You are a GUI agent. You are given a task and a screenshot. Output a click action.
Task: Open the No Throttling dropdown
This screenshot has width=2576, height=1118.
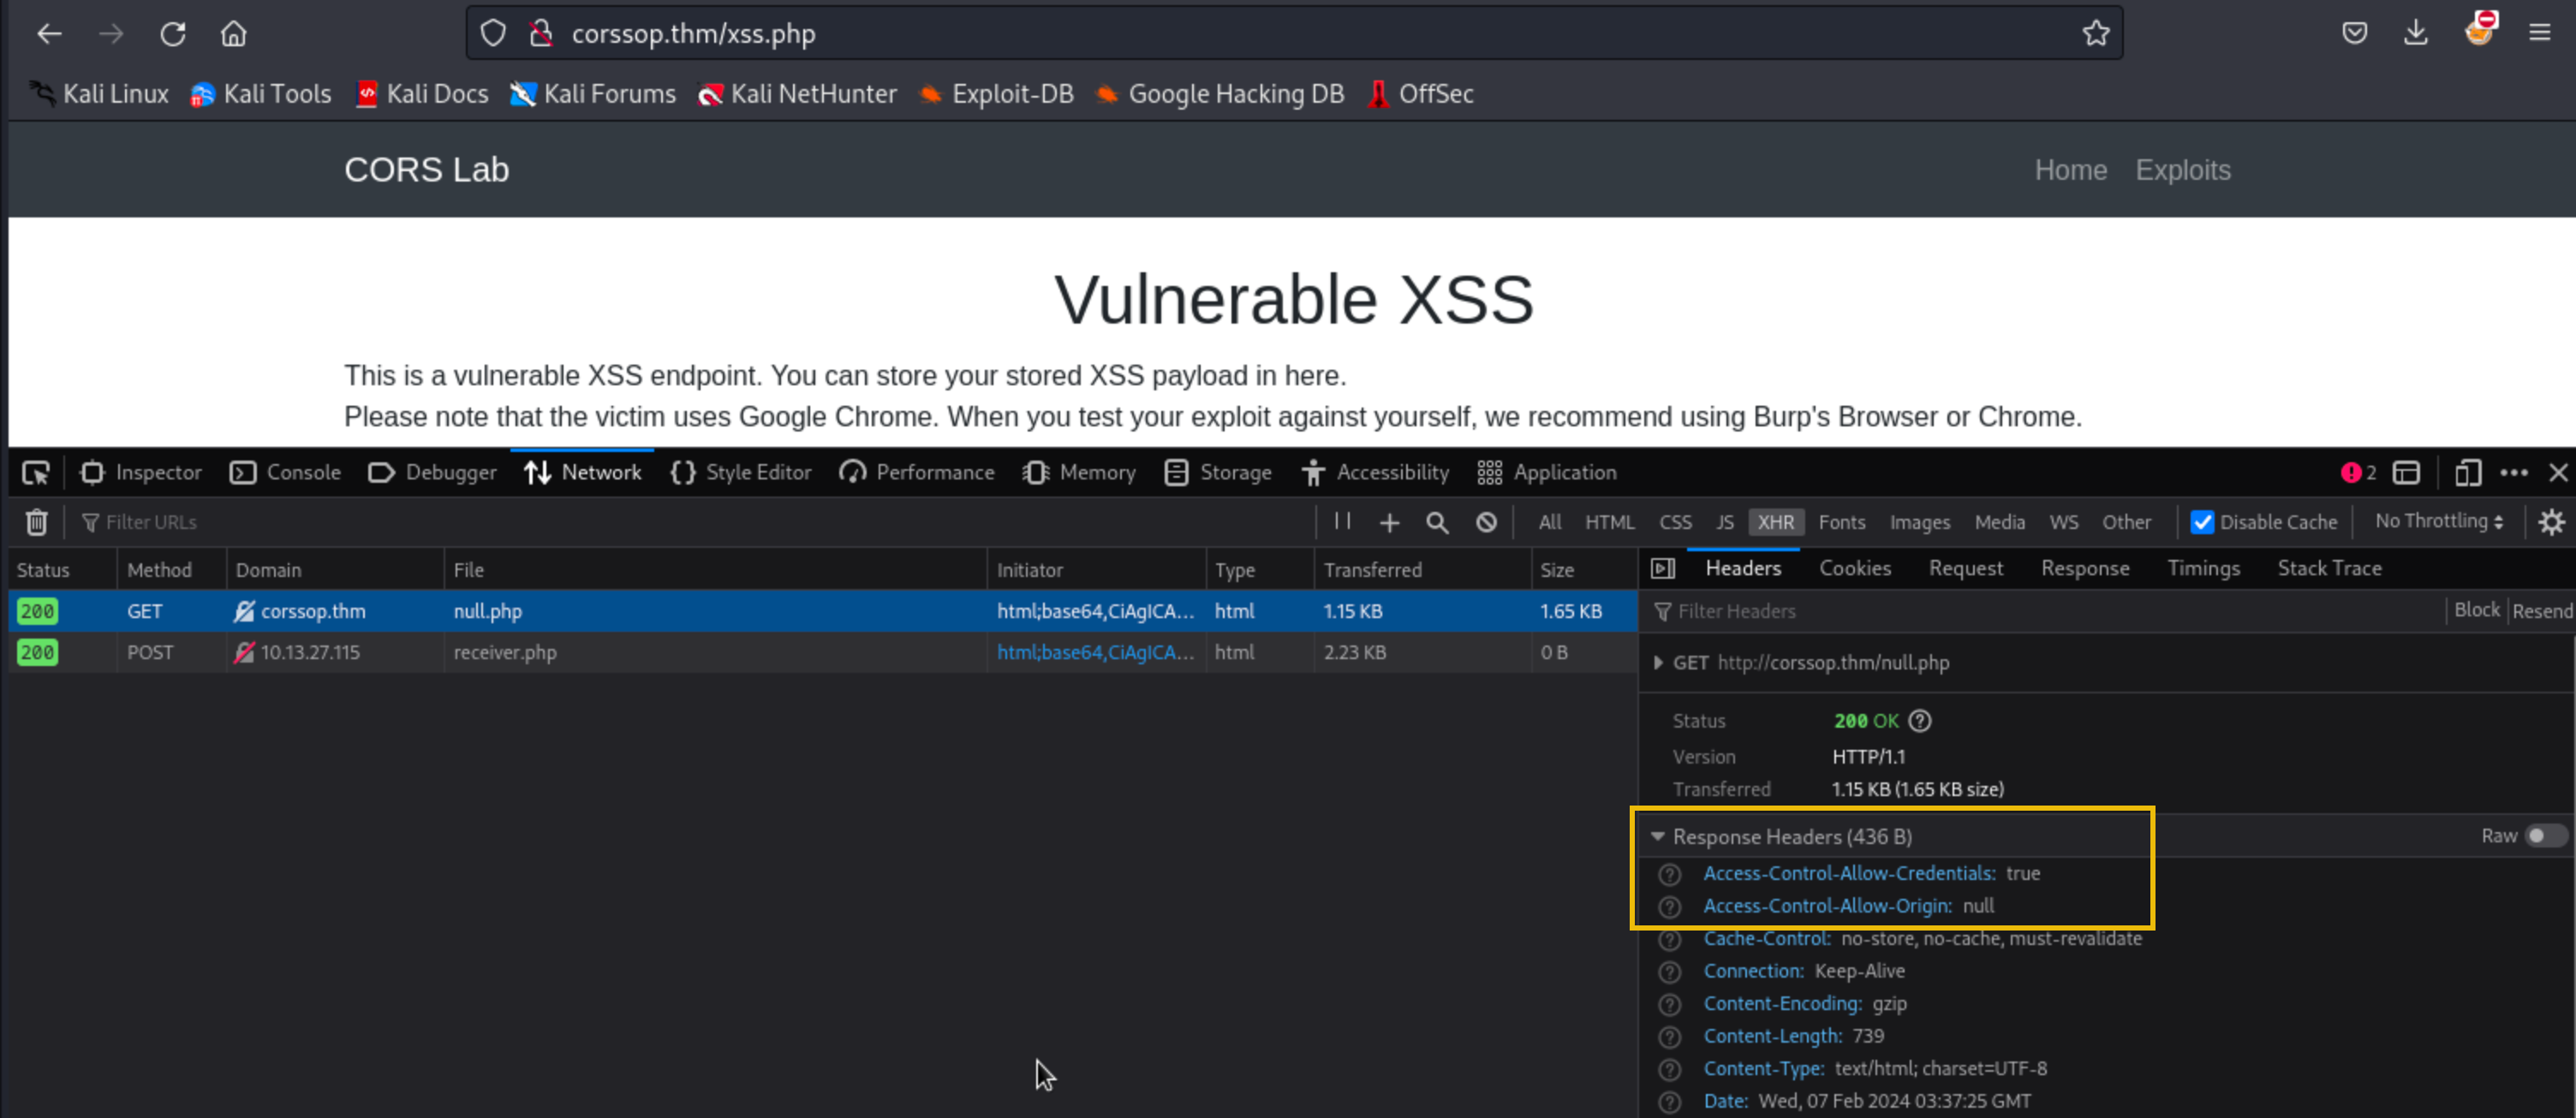pyautogui.click(x=2438, y=521)
